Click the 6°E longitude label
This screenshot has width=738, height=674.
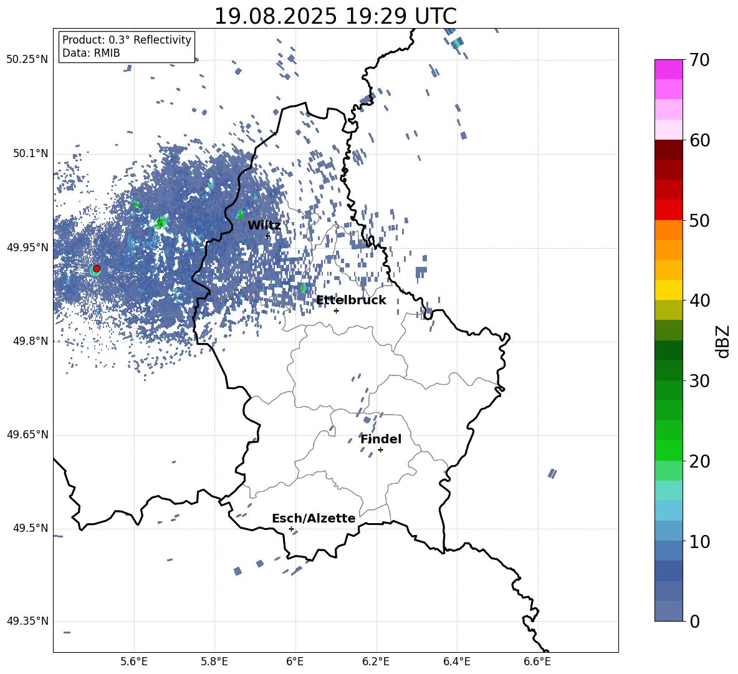click(x=295, y=662)
